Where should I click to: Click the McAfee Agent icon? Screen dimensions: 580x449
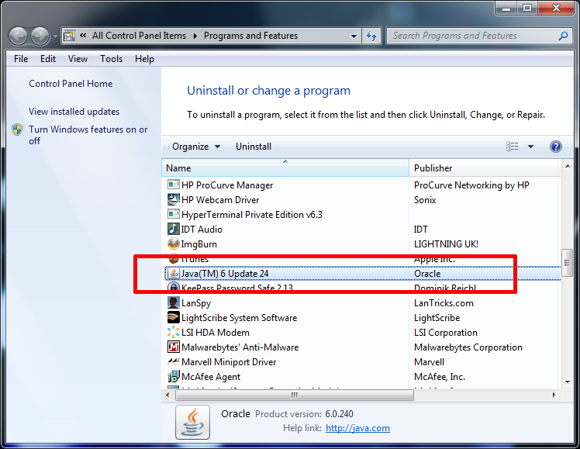173,377
